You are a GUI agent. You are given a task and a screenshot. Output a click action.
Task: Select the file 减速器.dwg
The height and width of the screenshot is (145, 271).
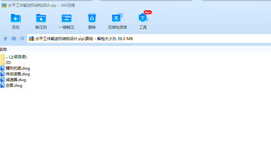click(13, 79)
